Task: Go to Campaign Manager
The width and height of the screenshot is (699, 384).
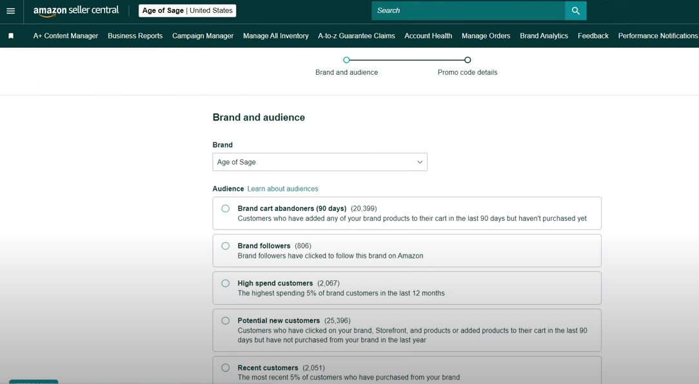Action: (x=203, y=35)
